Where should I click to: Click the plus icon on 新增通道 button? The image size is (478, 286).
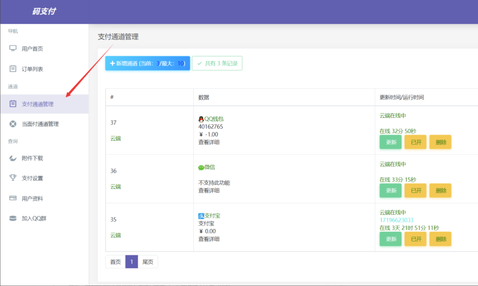point(112,63)
